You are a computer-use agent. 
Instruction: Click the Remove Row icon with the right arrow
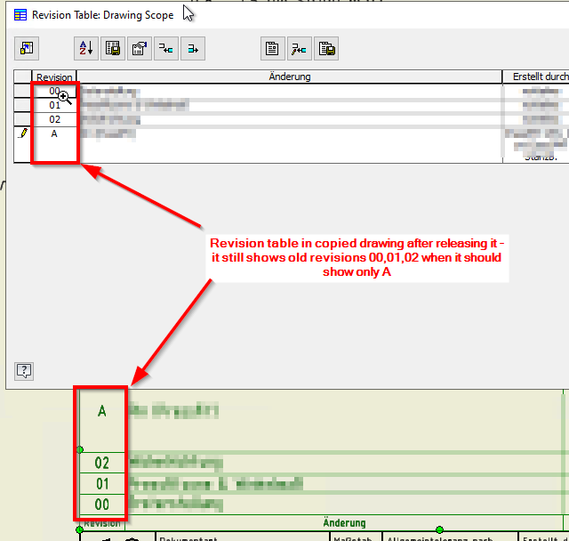[x=193, y=48]
